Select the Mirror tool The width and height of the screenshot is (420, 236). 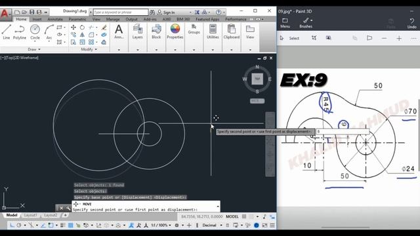coord(82,35)
